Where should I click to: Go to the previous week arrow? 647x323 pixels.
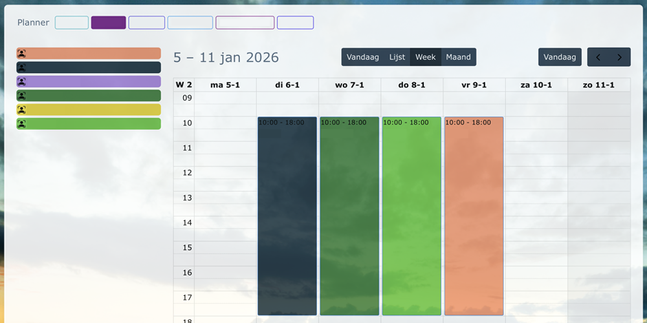point(598,57)
